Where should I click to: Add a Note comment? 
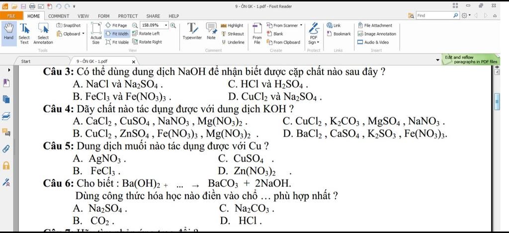click(211, 32)
